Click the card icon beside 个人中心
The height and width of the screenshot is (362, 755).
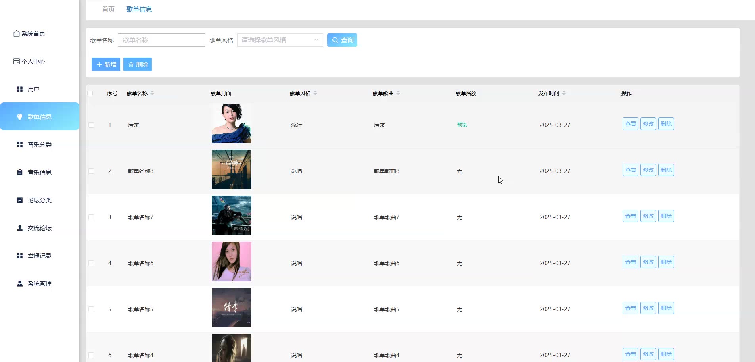pos(17,62)
